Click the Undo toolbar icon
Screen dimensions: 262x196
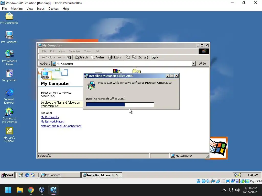[146, 57]
